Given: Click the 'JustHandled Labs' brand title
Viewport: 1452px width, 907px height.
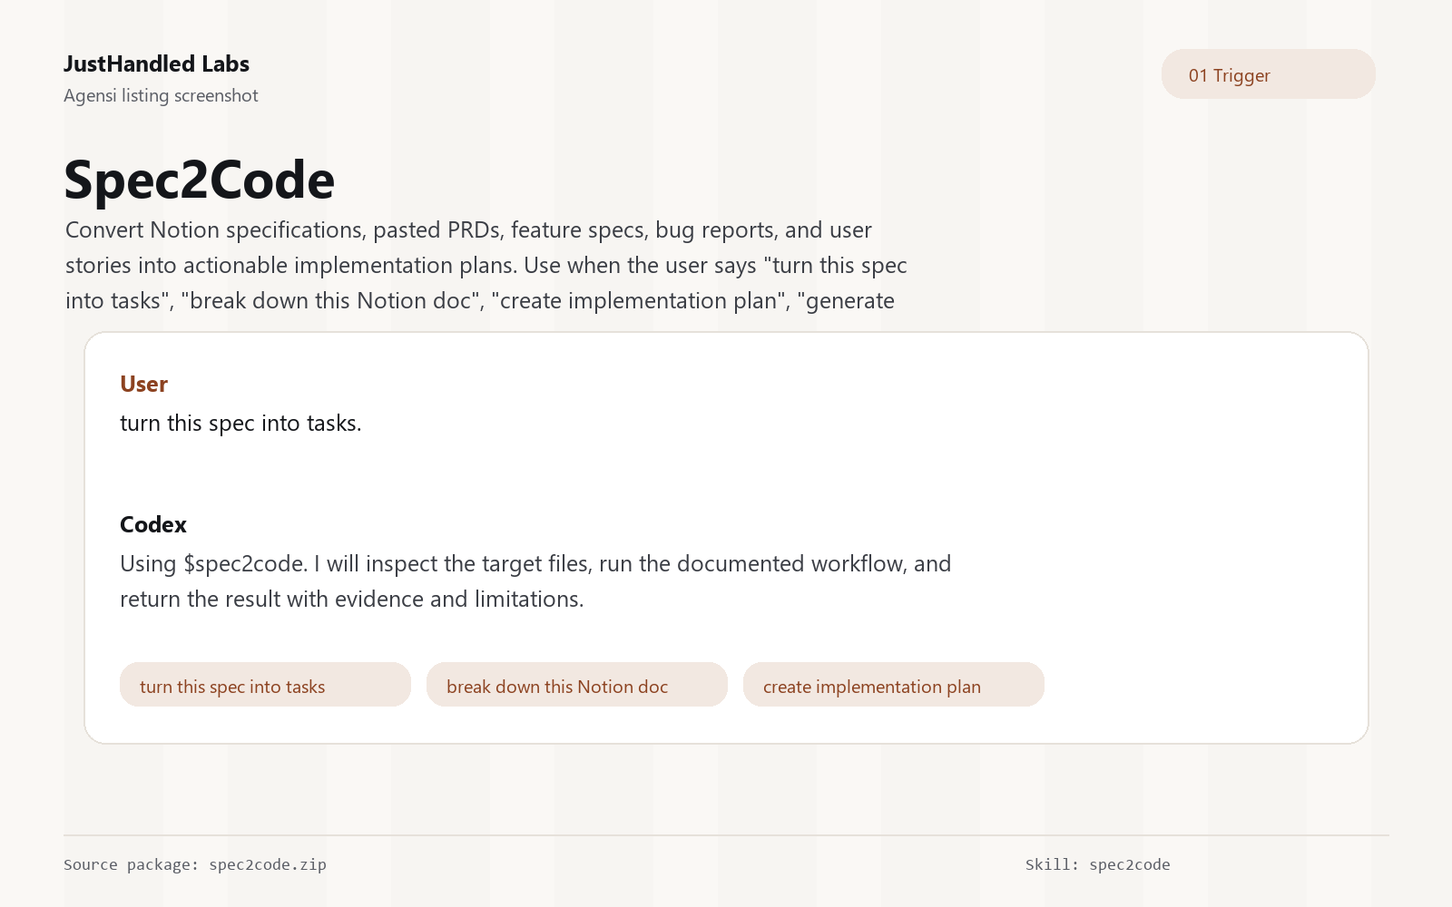Looking at the screenshot, I should pos(156,63).
